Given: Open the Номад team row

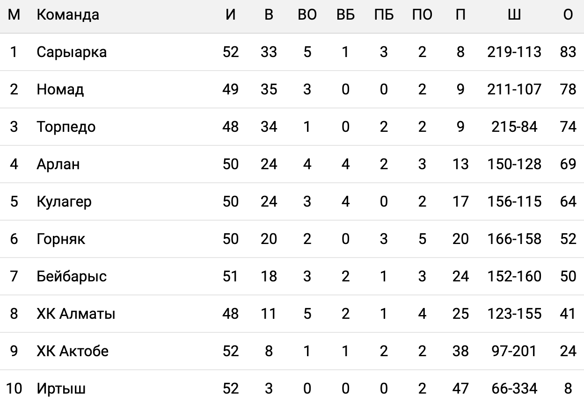Looking at the screenshot, I should pos(60,89).
